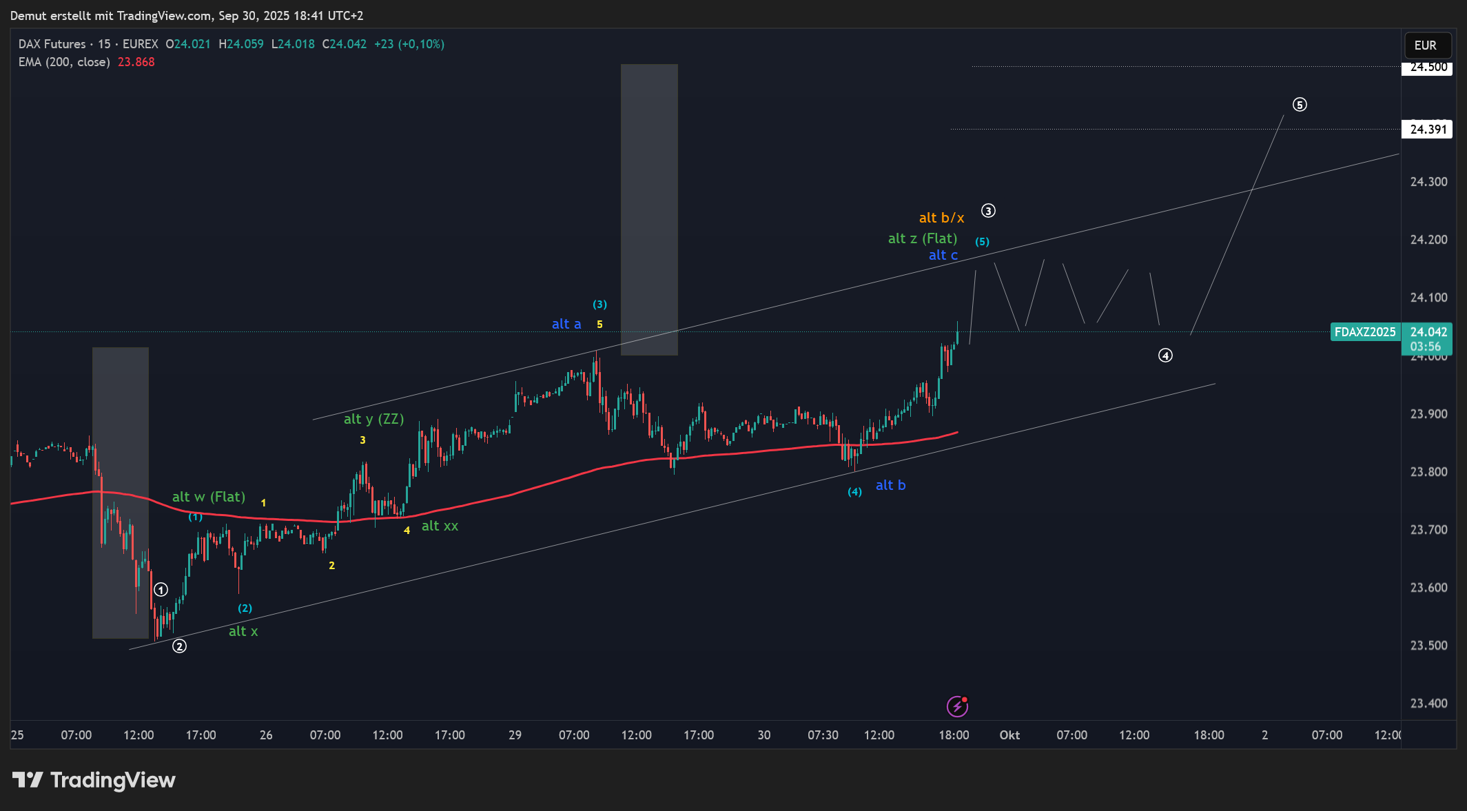
Task: Select the tall gray rectangle near wave (3)
Action: (x=649, y=209)
